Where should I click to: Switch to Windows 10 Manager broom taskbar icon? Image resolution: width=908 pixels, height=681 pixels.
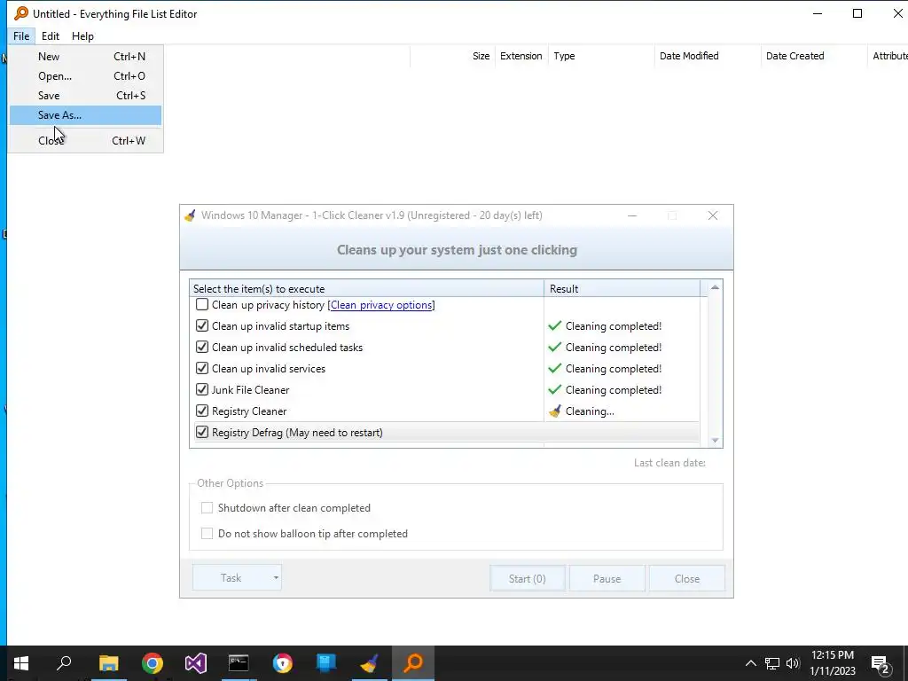[x=370, y=663]
